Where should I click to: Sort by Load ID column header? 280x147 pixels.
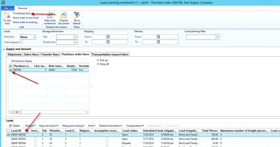point(20,131)
